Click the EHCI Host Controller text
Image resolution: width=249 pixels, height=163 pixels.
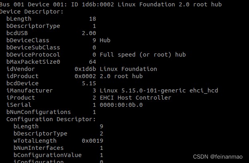(135, 98)
